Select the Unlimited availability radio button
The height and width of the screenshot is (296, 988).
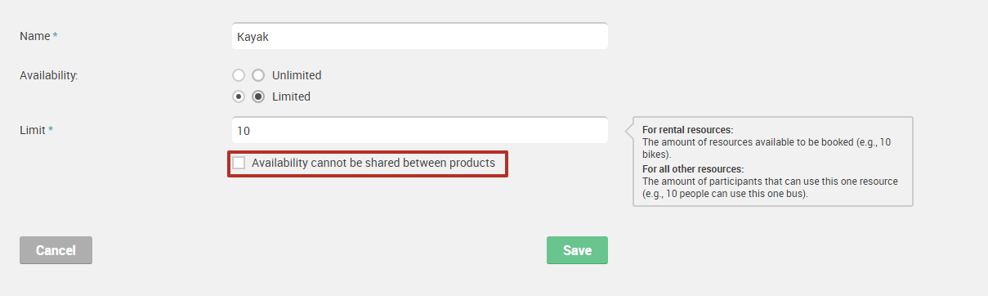(258, 75)
